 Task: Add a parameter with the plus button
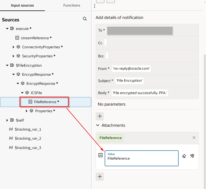[x=100, y=116]
